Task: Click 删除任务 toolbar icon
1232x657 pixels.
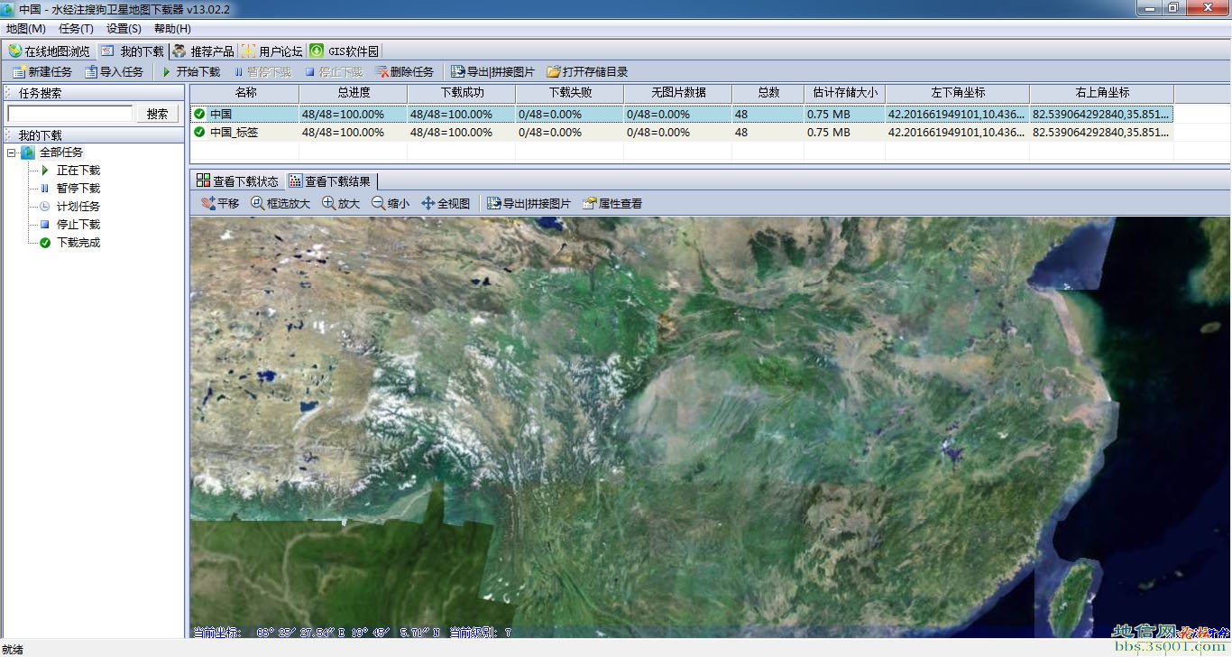Action: pos(382,72)
